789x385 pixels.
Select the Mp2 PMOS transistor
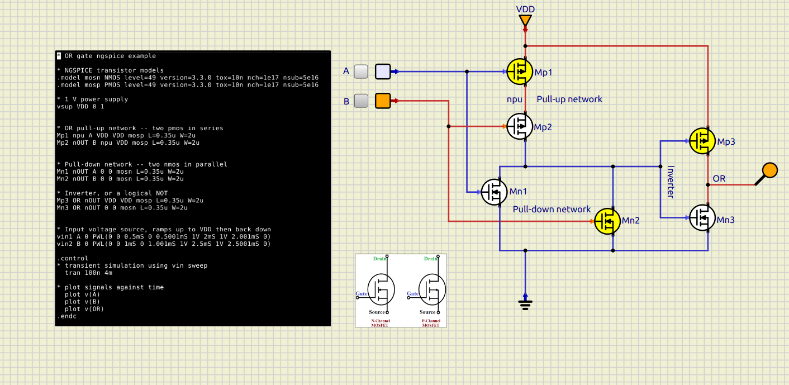(x=520, y=126)
